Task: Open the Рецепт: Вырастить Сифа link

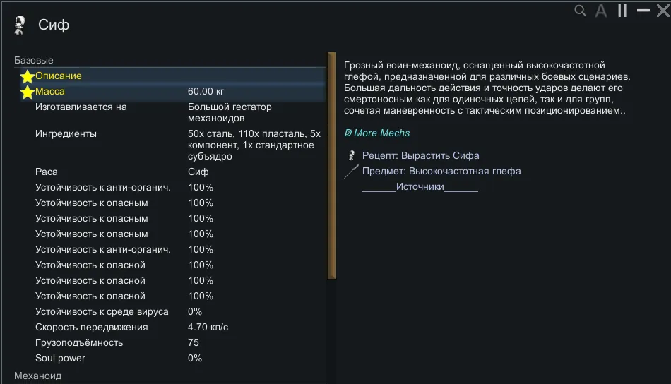Action: [x=420, y=155]
